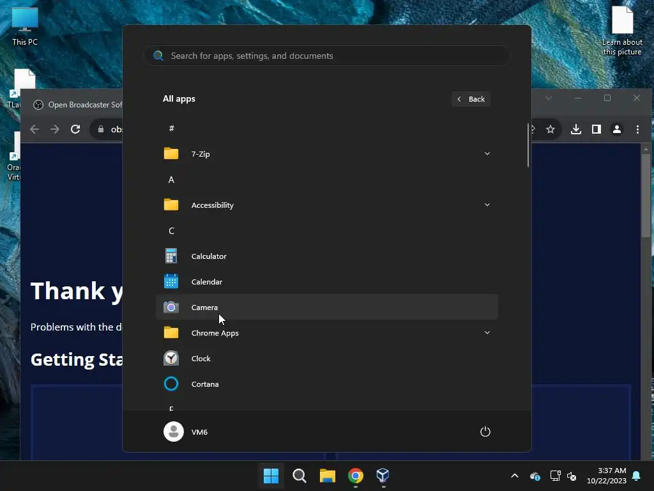Click the Back button in All apps
Viewport: 654px width, 491px height.
(471, 99)
